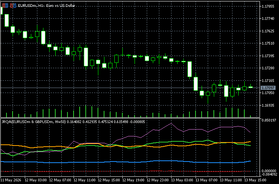279x184 pixels.
Task: Click the 12 May 11:00 time label
Action: 84,180
